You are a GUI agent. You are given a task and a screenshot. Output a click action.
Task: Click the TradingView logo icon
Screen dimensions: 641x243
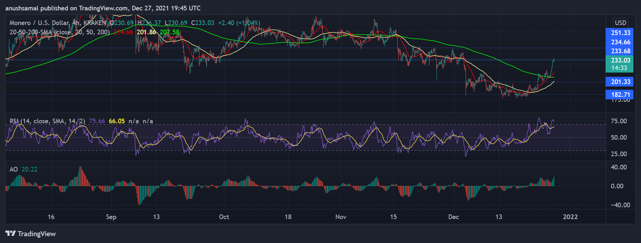tap(10, 234)
